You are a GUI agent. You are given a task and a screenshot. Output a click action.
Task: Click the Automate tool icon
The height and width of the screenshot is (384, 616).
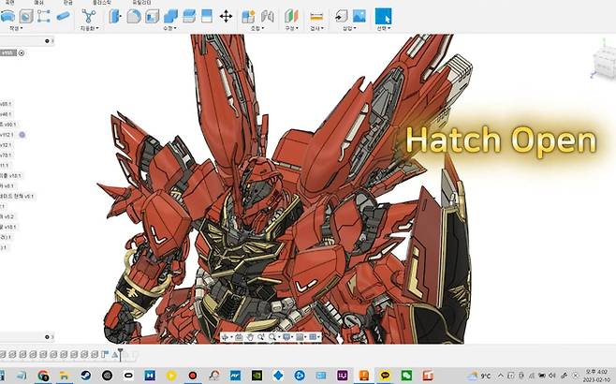point(89,16)
